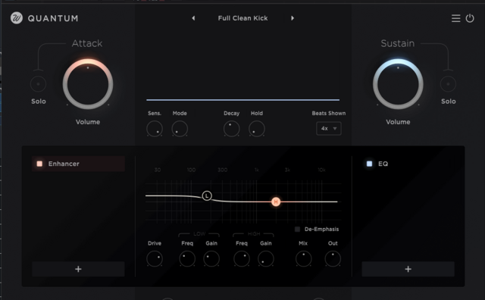Click the Out knob

[333, 259]
